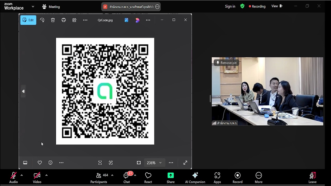Click the visual search scan icon

coord(100,163)
